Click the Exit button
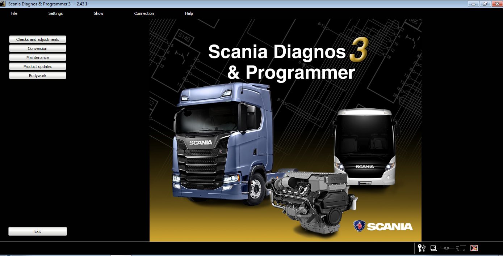The height and width of the screenshot is (256, 503). pos(37,231)
